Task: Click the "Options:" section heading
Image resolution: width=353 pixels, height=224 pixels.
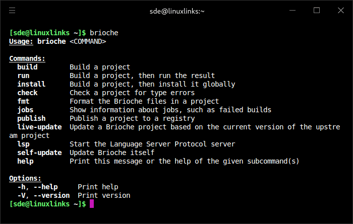Action: 25,178
